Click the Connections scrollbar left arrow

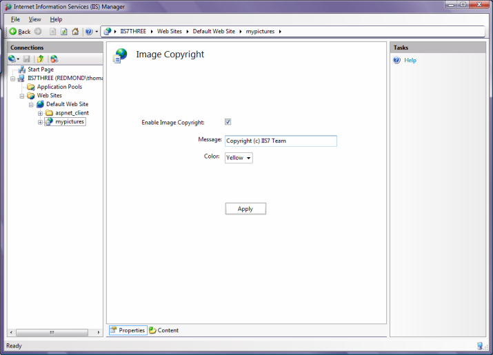[11, 332]
